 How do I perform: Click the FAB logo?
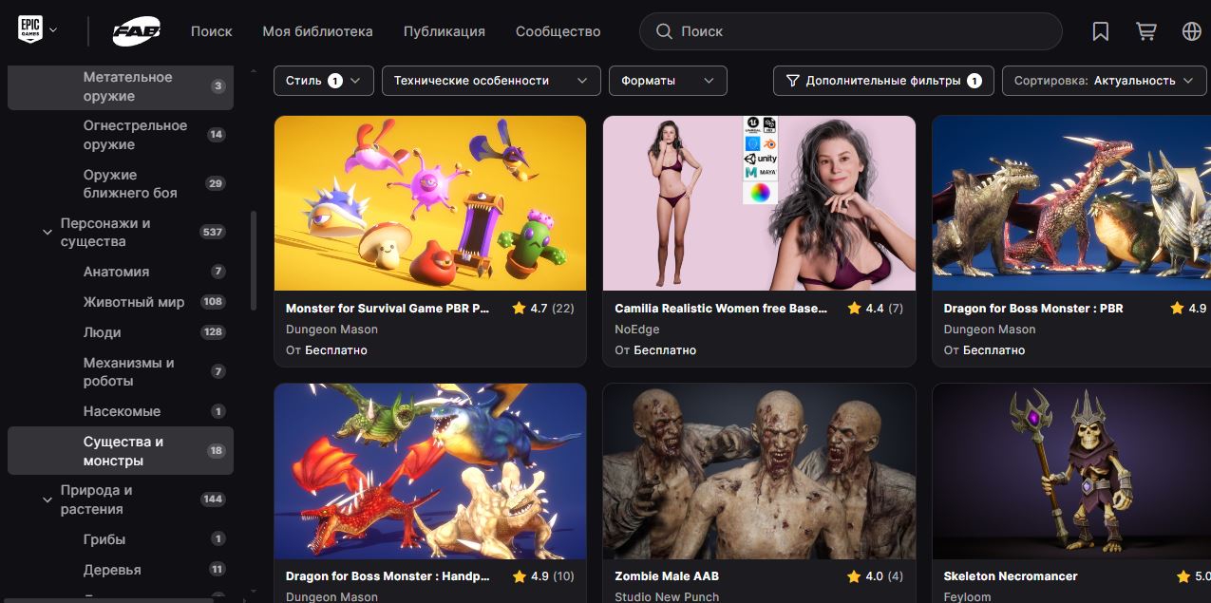pyautogui.click(x=137, y=31)
